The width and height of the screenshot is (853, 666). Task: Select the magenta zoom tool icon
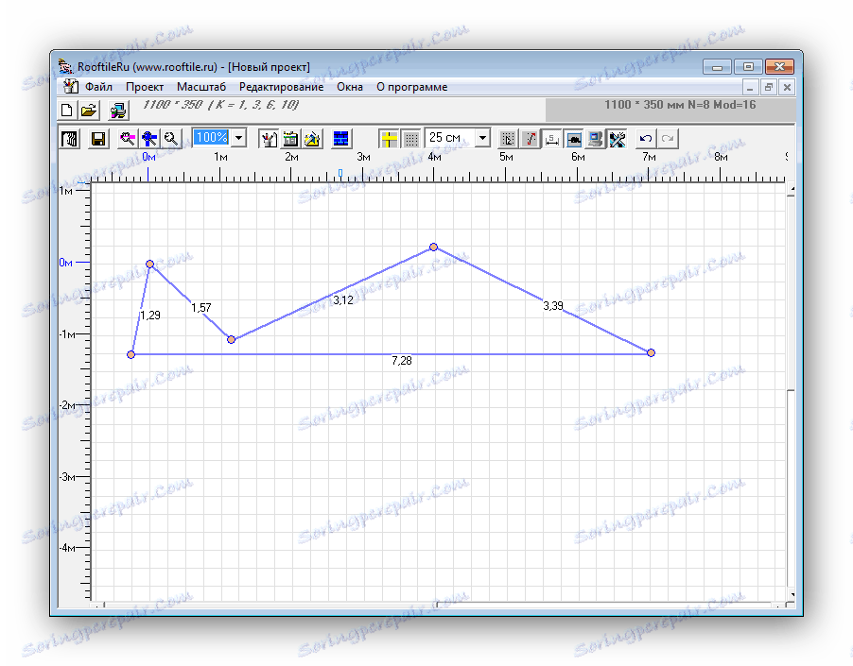coord(128,139)
